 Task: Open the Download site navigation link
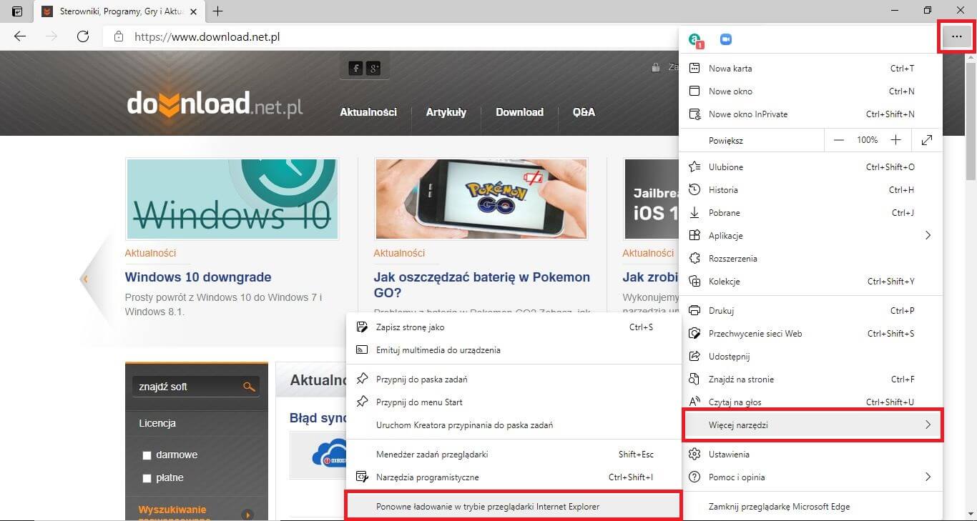coord(520,112)
